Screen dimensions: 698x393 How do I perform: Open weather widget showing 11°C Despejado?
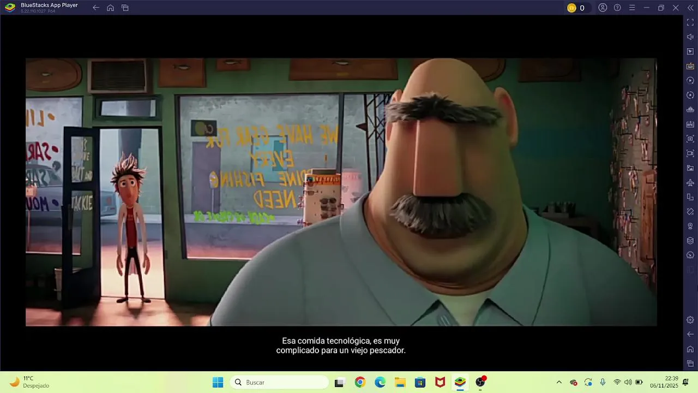[30, 382]
